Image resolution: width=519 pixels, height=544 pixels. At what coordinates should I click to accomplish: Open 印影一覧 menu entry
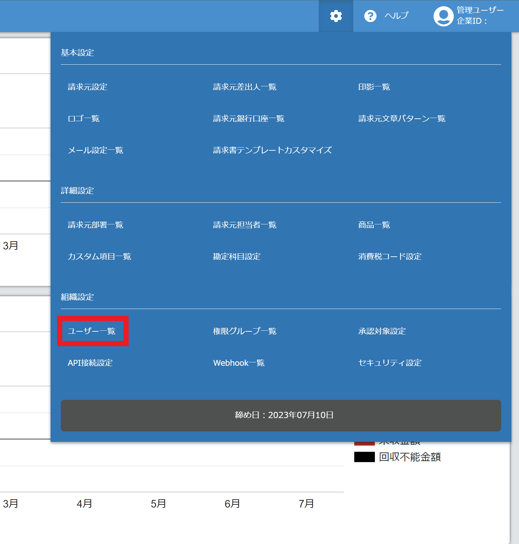point(374,87)
